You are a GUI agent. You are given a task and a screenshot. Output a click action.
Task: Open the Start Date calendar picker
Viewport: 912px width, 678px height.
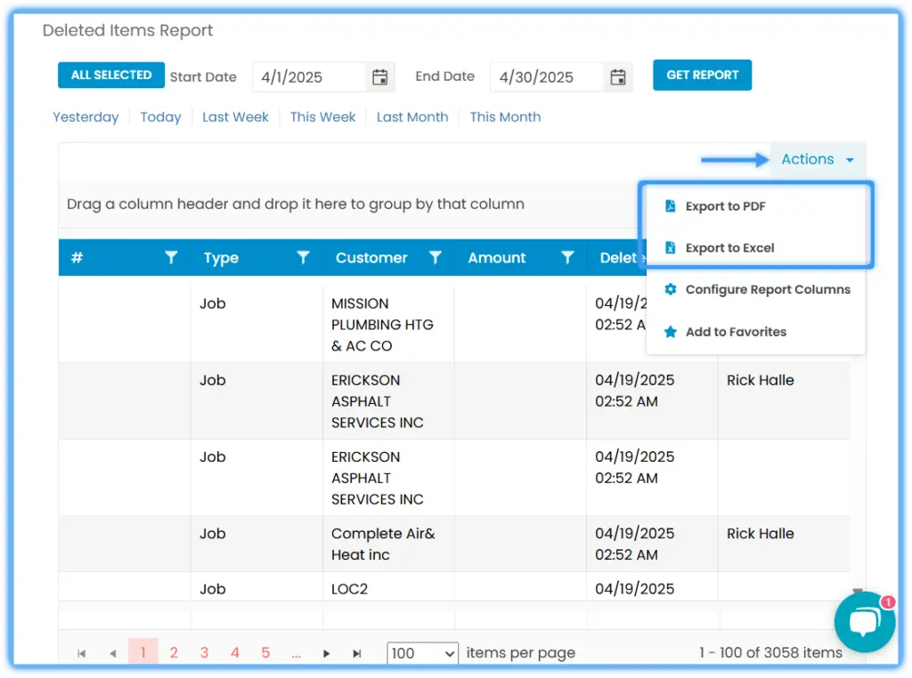pyautogui.click(x=379, y=77)
